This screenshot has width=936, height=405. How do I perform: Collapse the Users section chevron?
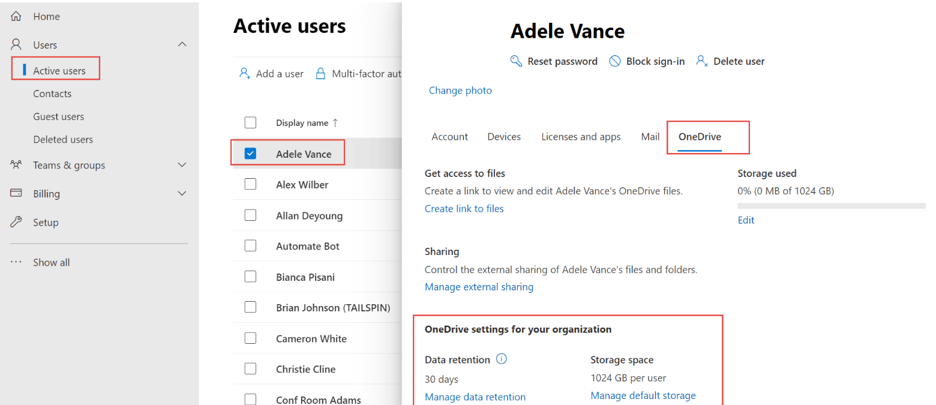coord(182,44)
